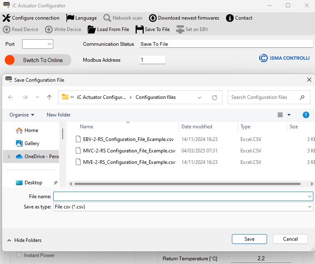This screenshot has height=264, width=315.
Task: Open the Language flag option
Action: (x=70, y=18)
